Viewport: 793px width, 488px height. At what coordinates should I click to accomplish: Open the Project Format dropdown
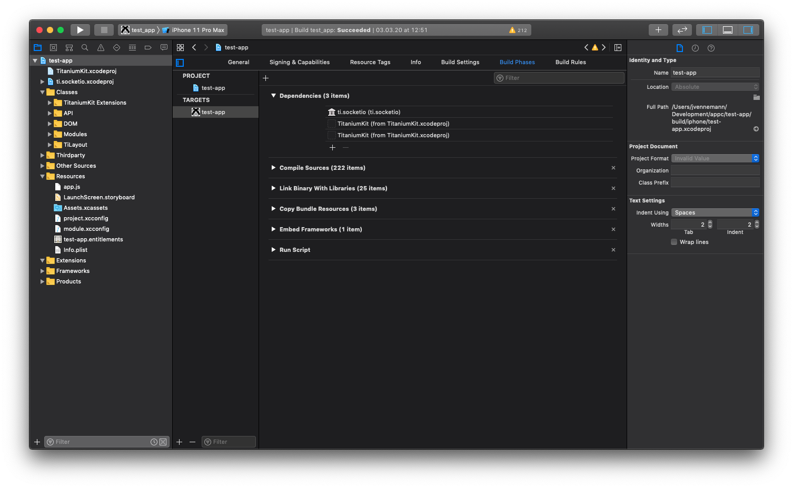click(715, 158)
